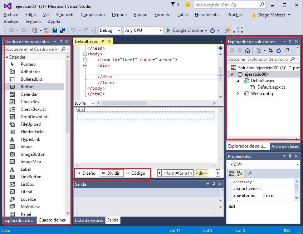303x234 pixels.
Task: Switch editor to Diseño view
Action: [86, 173]
